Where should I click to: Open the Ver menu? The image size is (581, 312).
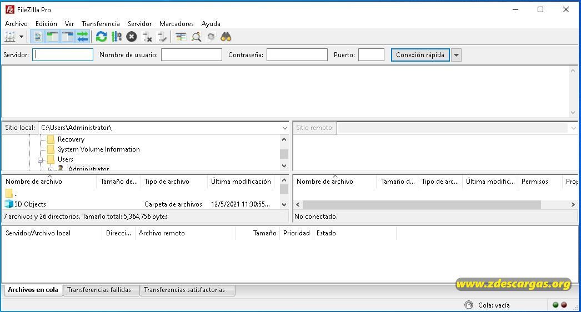(69, 24)
